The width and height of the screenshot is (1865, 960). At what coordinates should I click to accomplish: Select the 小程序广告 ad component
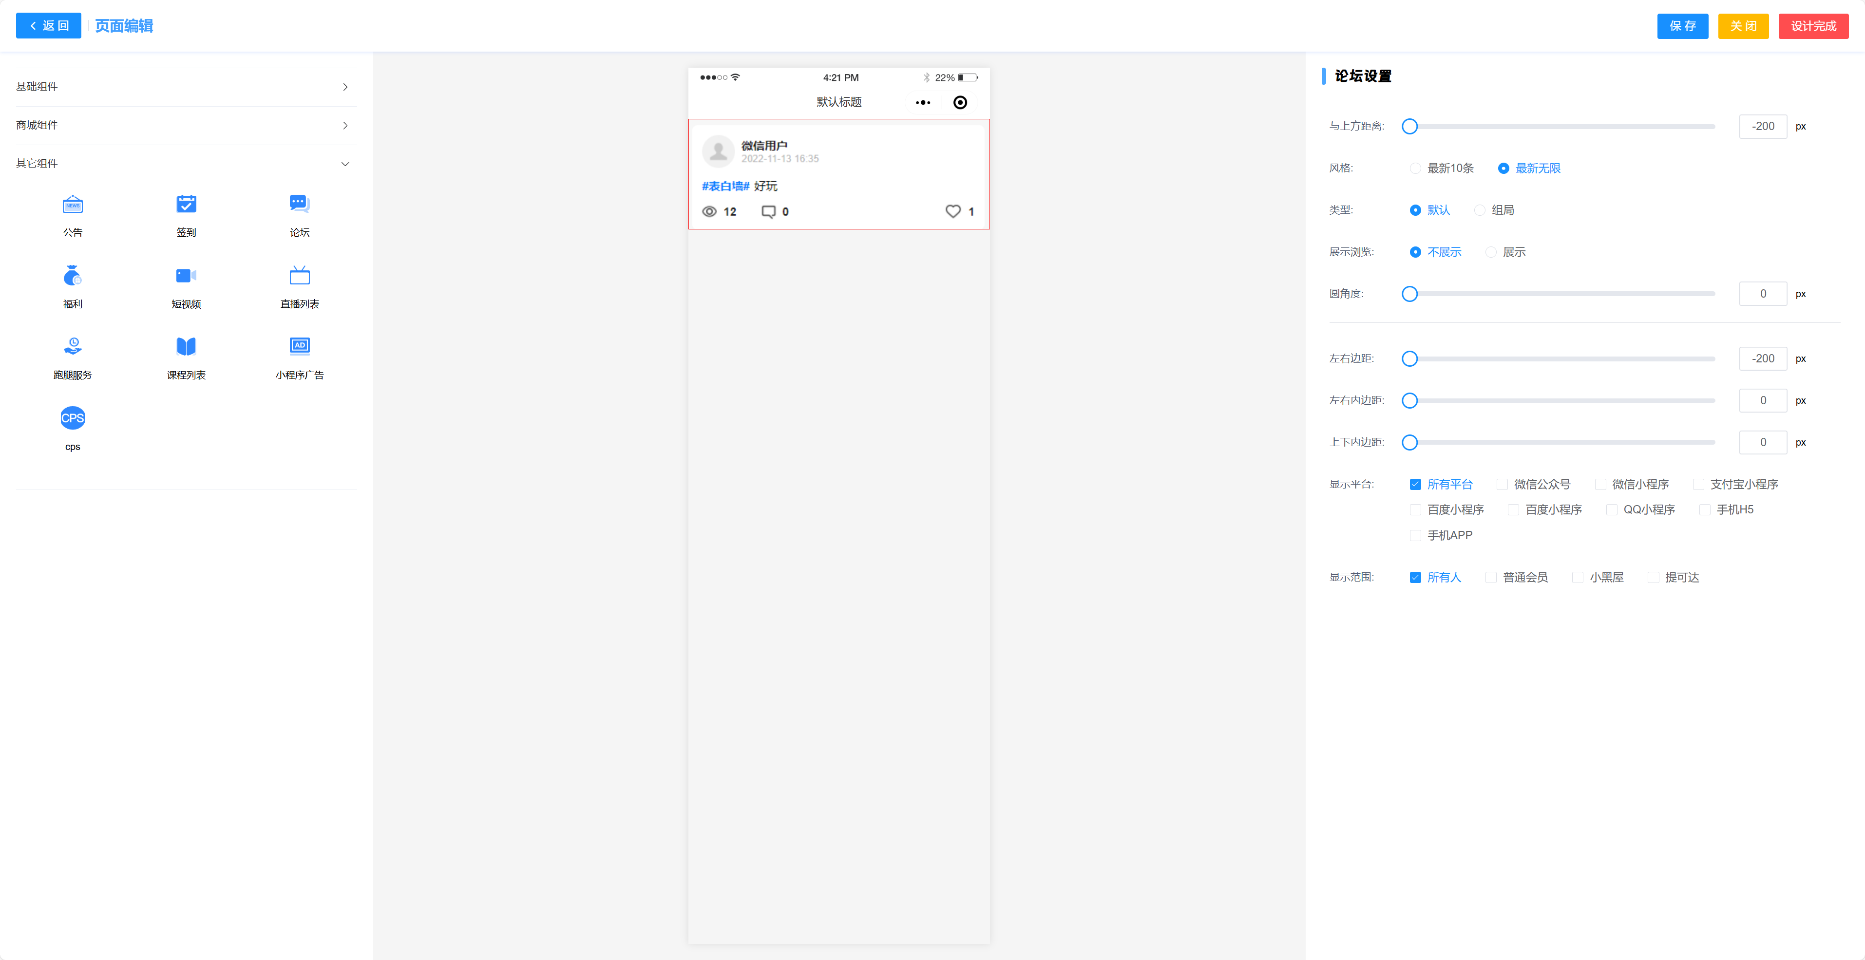pyautogui.click(x=299, y=347)
